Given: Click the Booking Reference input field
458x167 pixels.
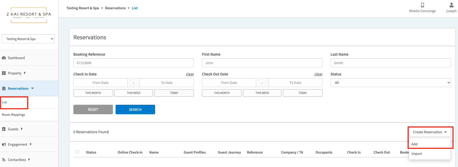Looking at the screenshot, I should (x=133, y=63).
